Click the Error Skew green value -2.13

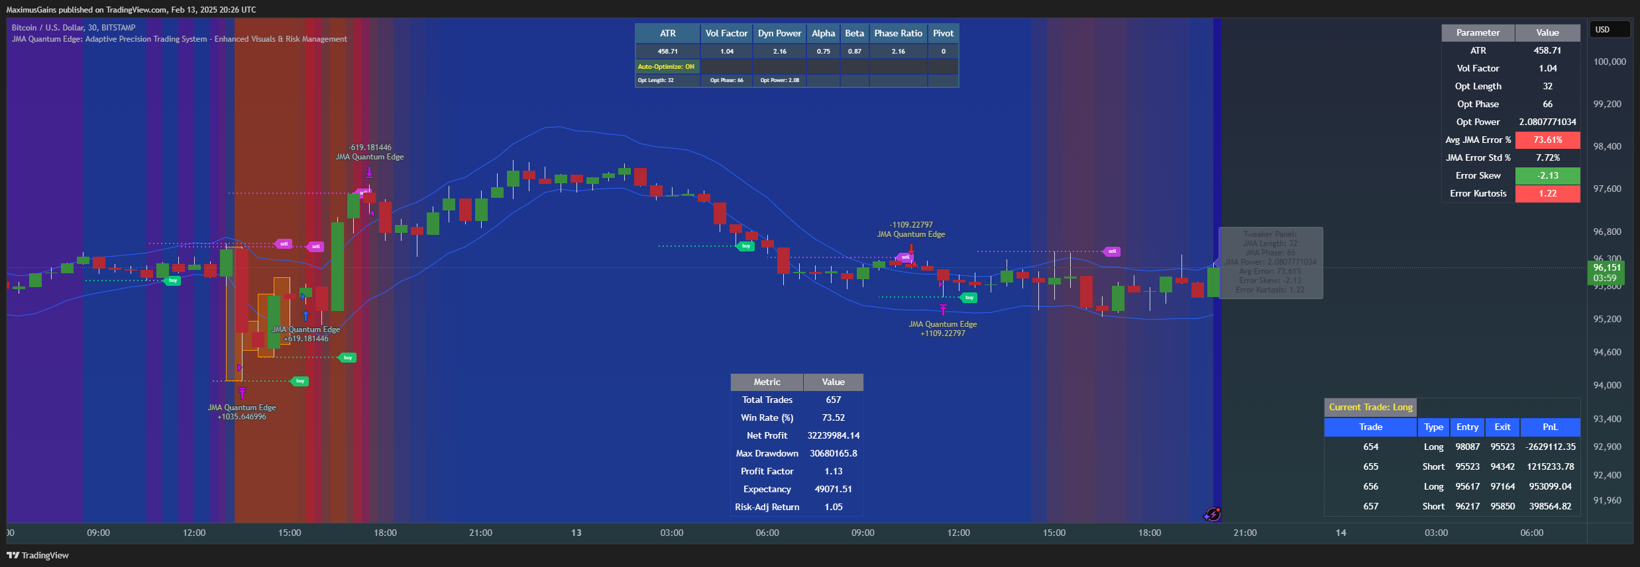[1548, 176]
